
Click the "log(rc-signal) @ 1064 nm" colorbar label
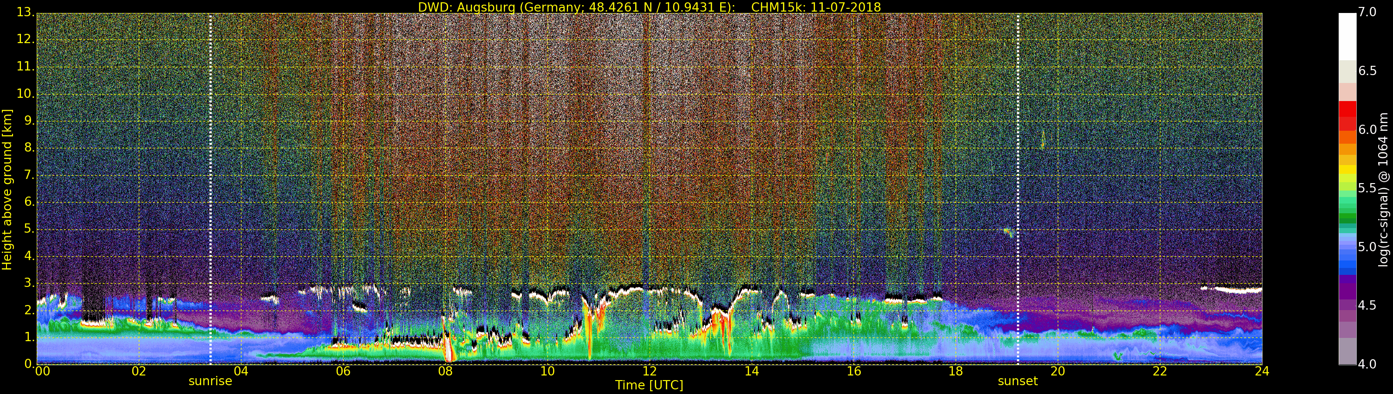pos(1383,189)
